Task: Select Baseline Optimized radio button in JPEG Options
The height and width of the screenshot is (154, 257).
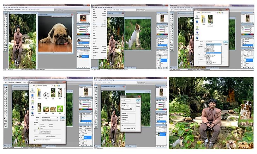Action: 122,117
